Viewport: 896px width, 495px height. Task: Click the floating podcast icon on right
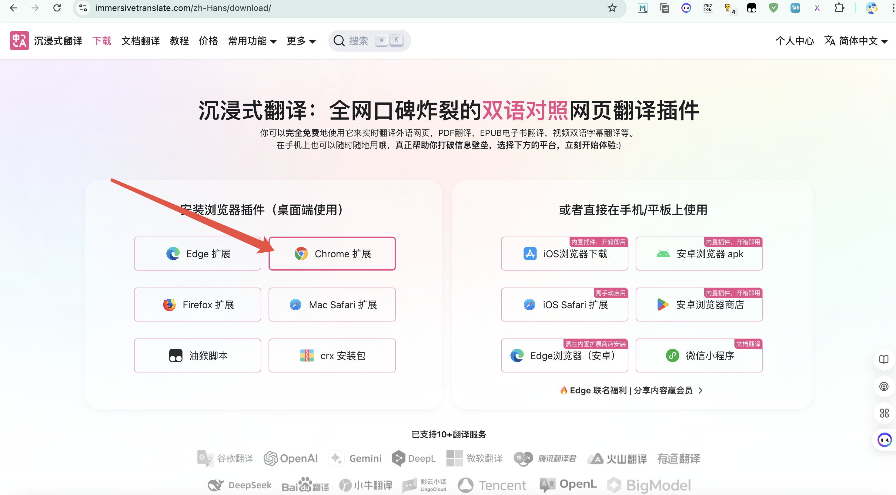pyautogui.click(x=884, y=386)
